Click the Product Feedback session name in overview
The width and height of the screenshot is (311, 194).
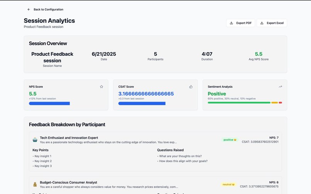click(x=52, y=57)
